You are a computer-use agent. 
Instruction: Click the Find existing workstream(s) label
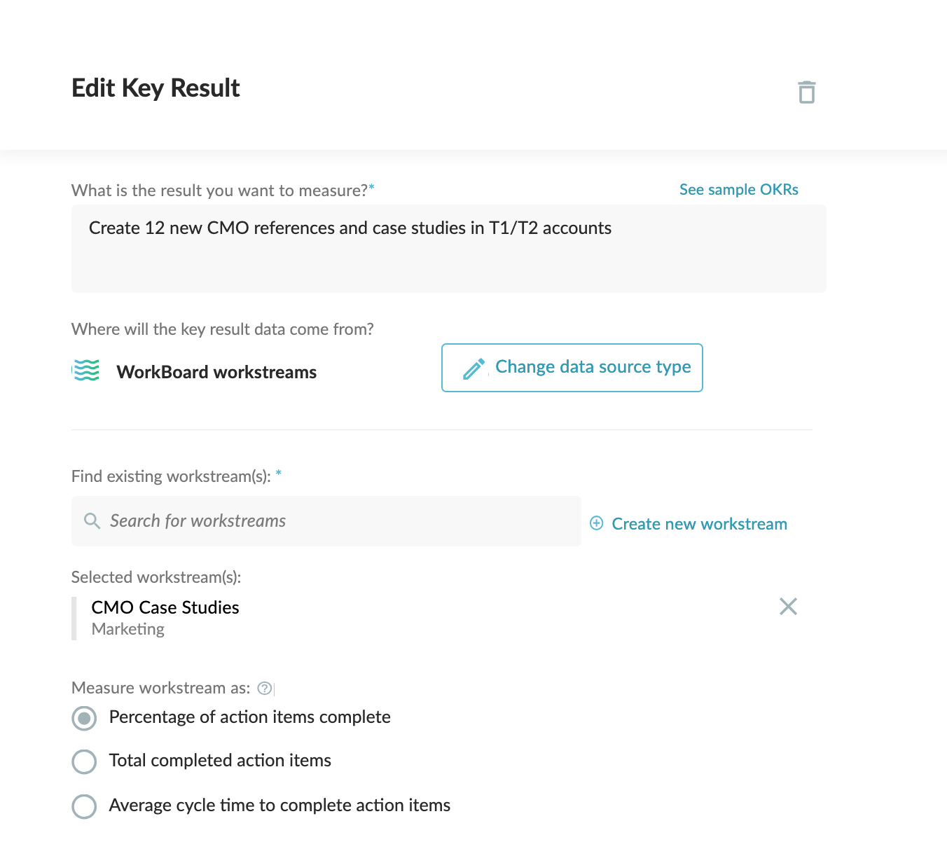pyautogui.click(x=171, y=476)
